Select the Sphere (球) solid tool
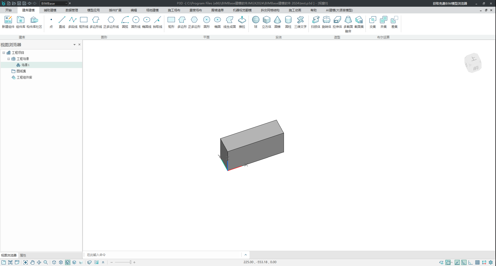The width and height of the screenshot is (496, 266). (x=255, y=22)
